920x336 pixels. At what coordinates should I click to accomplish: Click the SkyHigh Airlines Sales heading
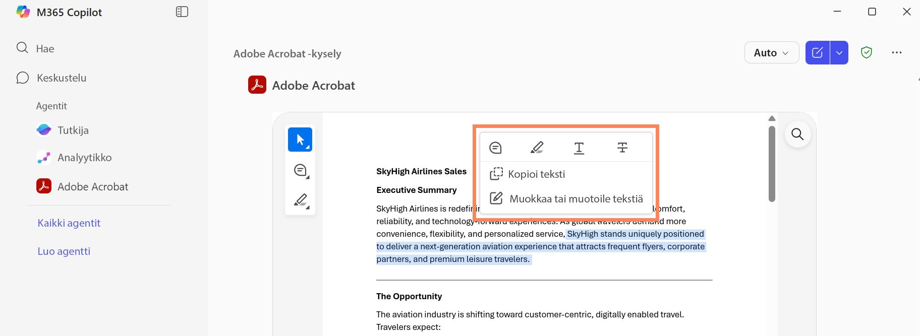pos(422,171)
